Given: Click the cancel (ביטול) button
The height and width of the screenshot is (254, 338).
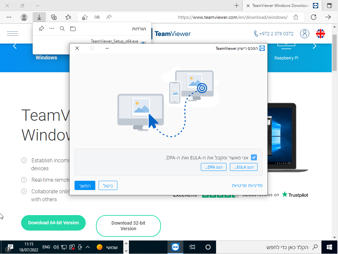Looking at the screenshot, I should click(108, 185).
